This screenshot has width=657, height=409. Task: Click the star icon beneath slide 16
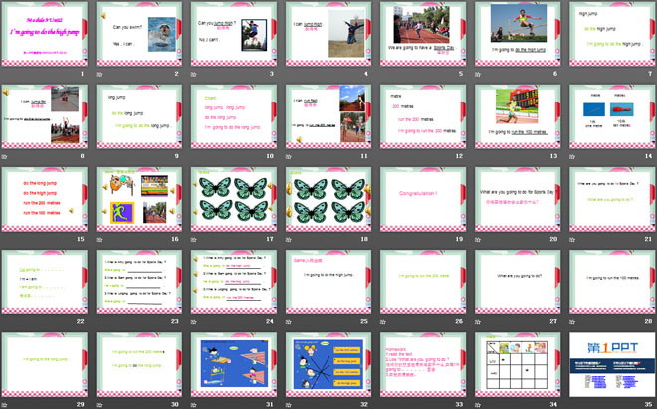pos(101,239)
